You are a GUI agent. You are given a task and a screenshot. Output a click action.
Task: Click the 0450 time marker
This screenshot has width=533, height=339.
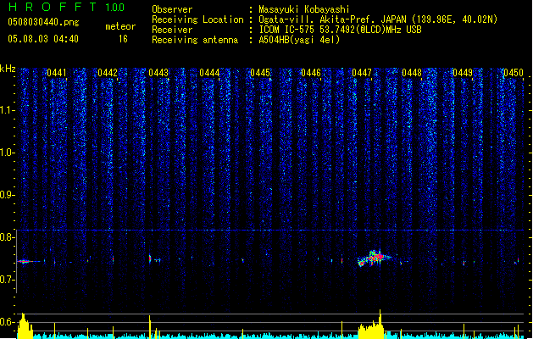514,73
